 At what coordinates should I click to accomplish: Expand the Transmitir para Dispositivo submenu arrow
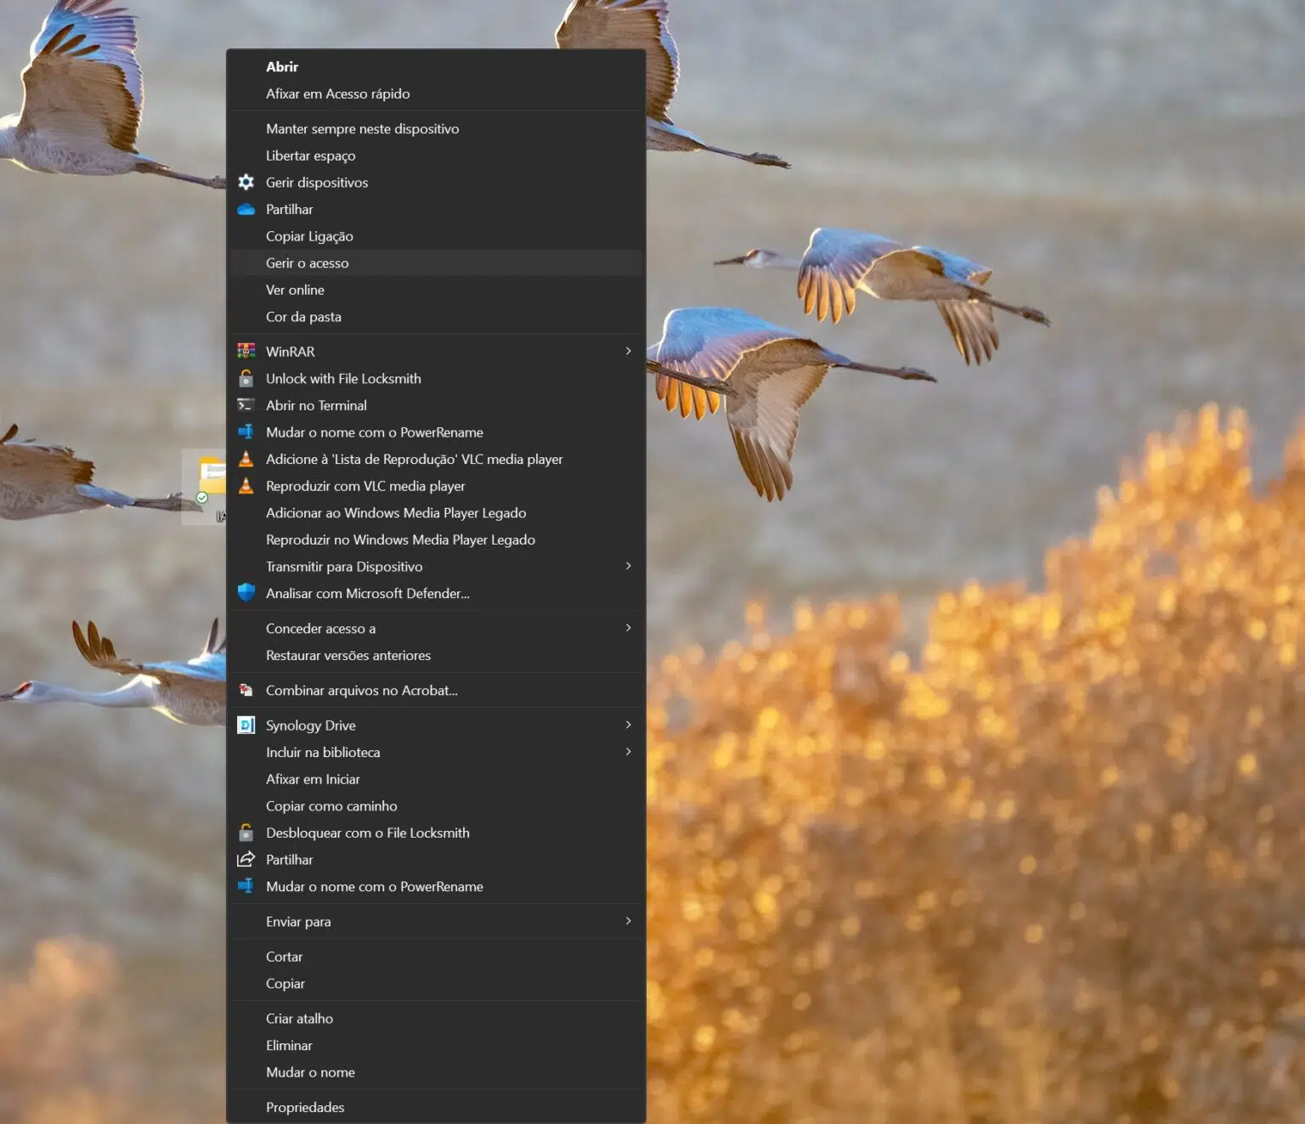628,566
